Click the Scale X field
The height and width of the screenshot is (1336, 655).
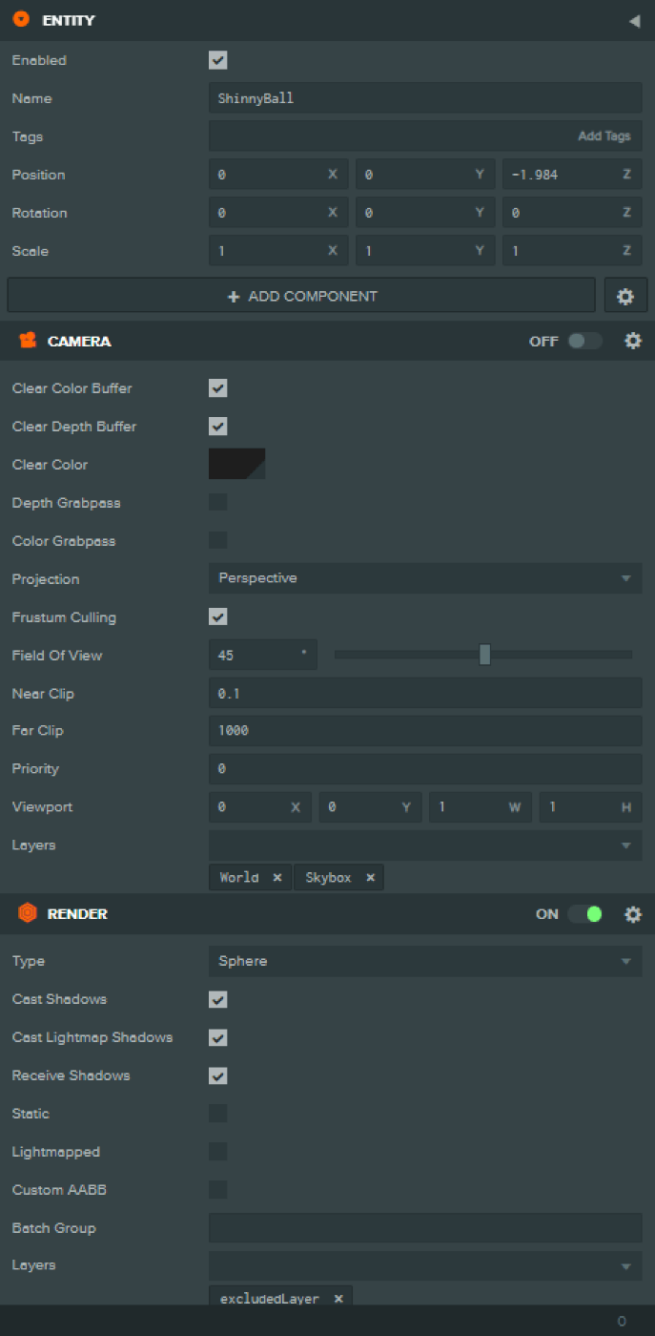[x=278, y=250]
